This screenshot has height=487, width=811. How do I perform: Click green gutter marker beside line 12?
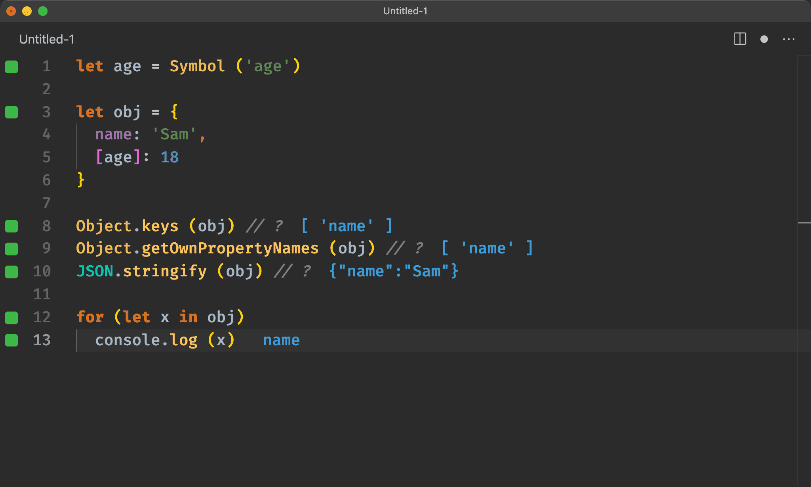tap(11, 318)
